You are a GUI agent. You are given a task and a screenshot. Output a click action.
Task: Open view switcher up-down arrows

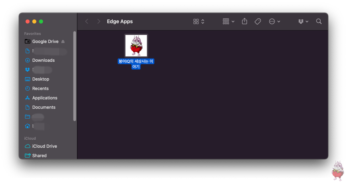pyautogui.click(x=203, y=21)
